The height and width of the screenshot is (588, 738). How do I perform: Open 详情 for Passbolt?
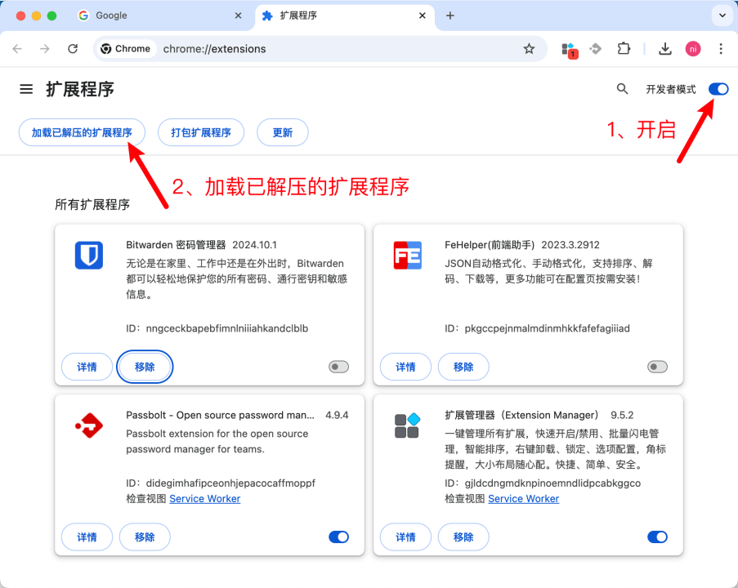click(x=87, y=537)
